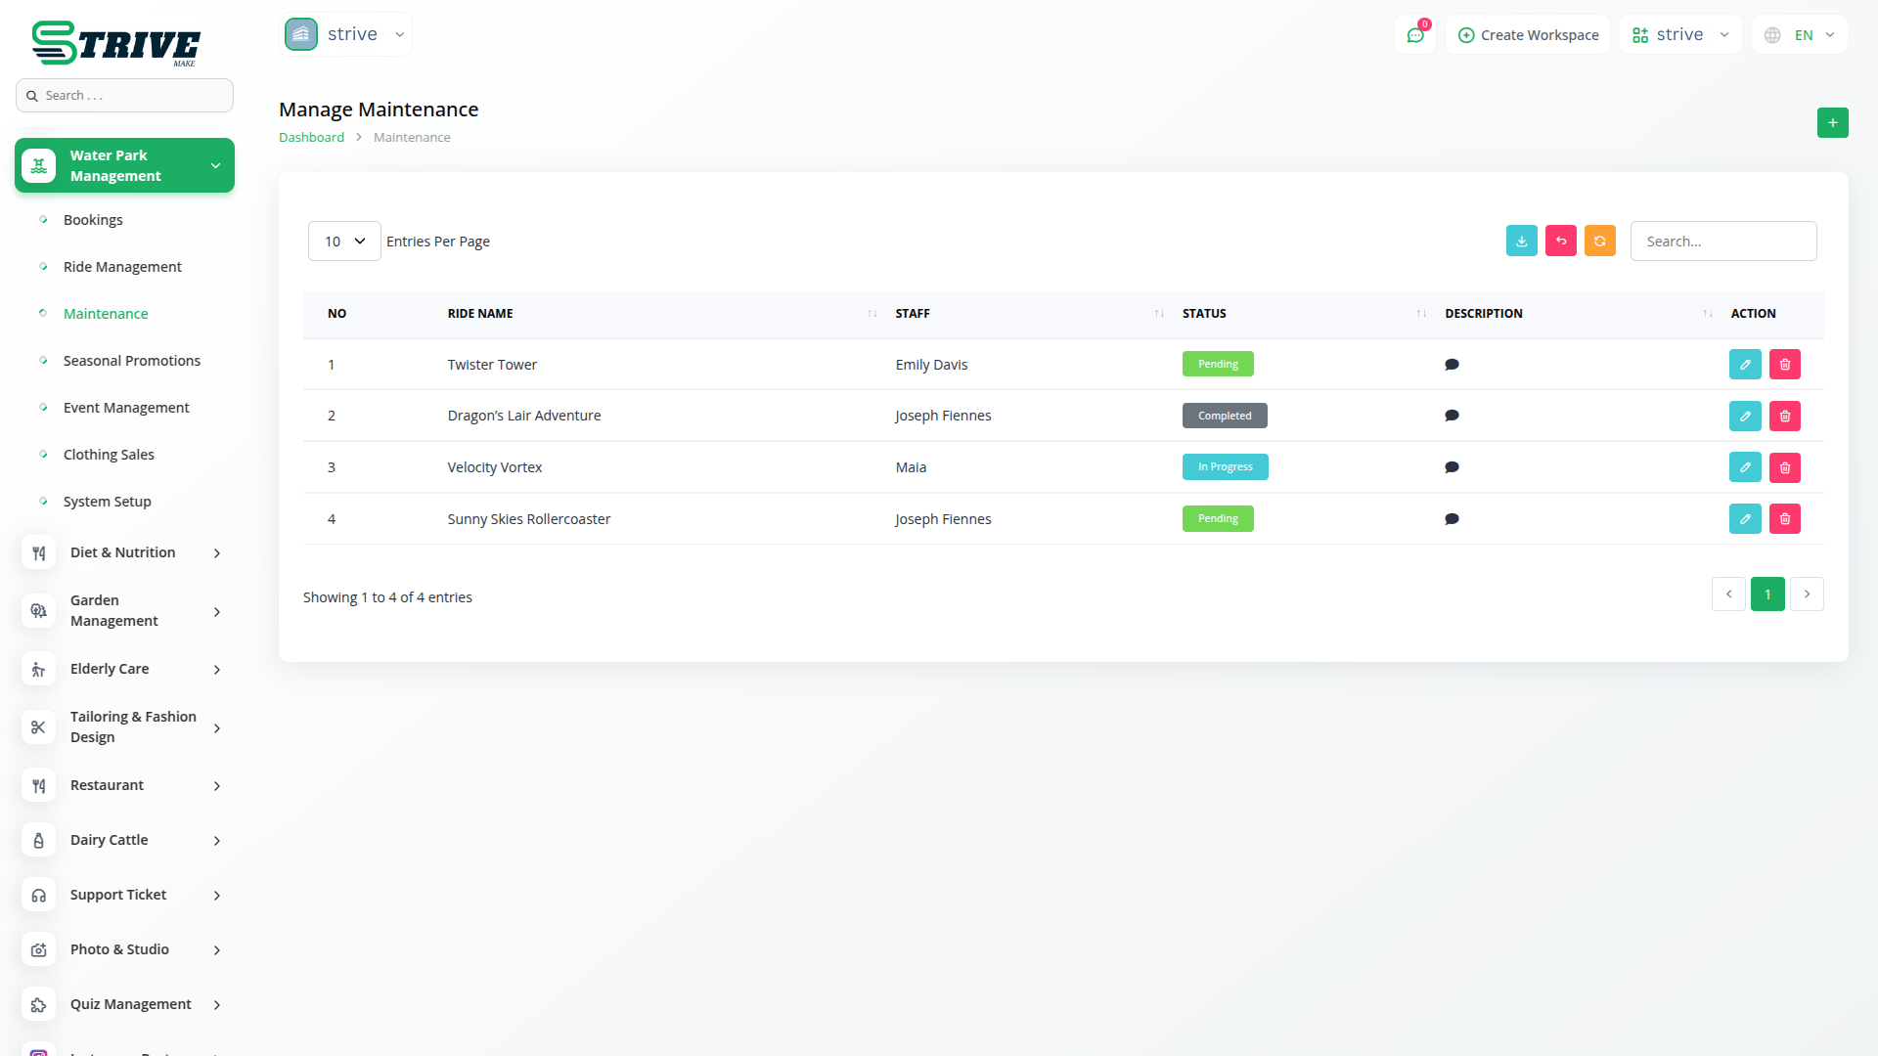This screenshot has height=1056, width=1878.
Task: Go to next pagination page arrow
Action: [x=1806, y=594]
